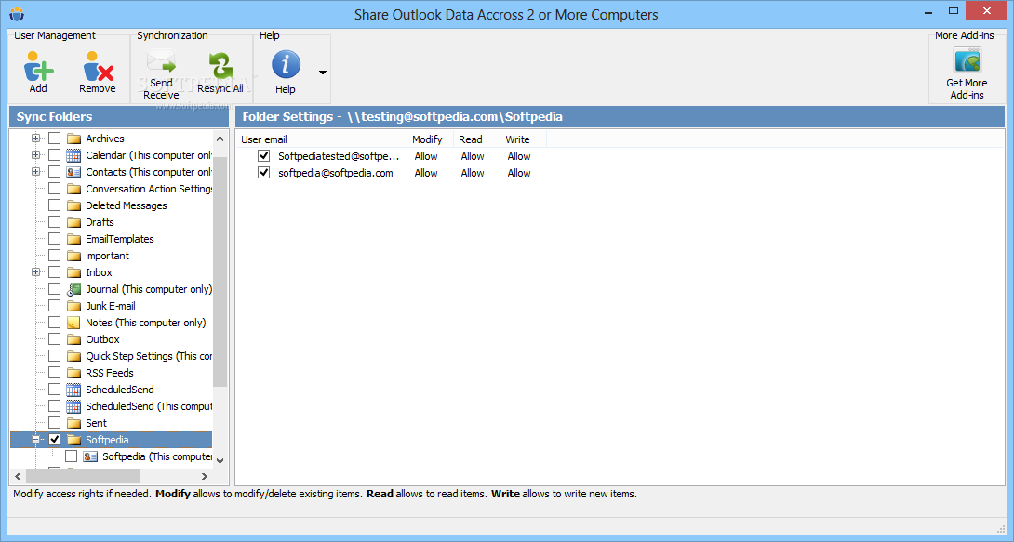Click the Modify column header
Viewport: 1014px width, 542px height.
tap(430, 139)
